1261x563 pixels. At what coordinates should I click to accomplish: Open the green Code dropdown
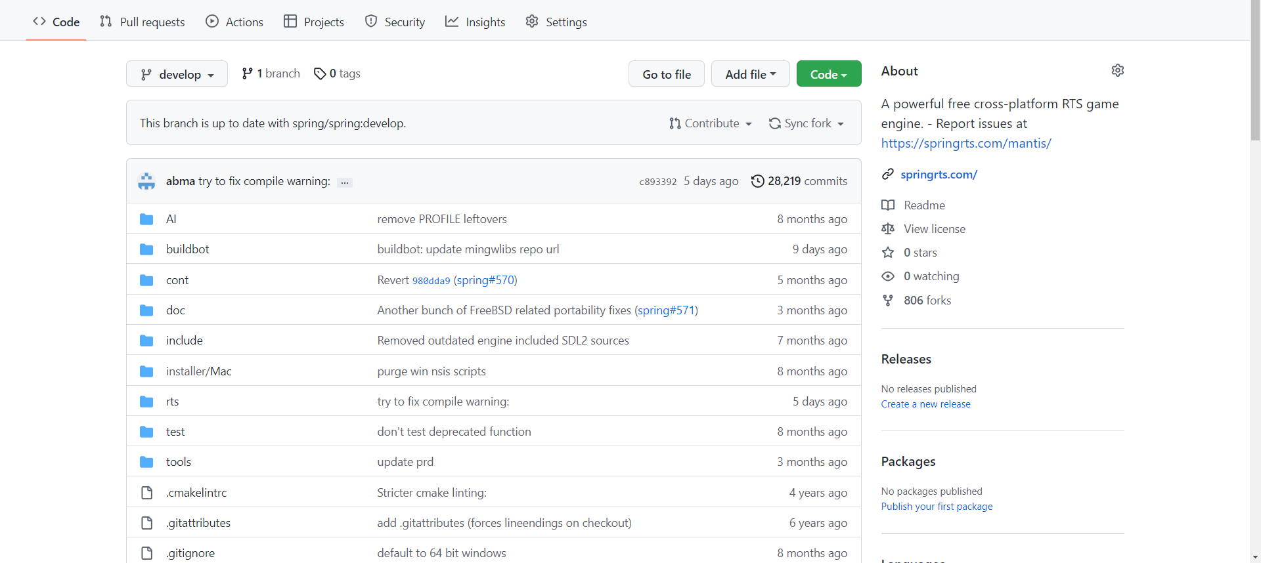[x=828, y=73]
